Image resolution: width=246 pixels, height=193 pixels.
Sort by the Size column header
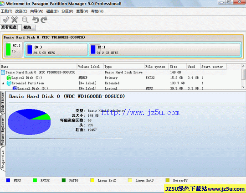tap(178, 67)
